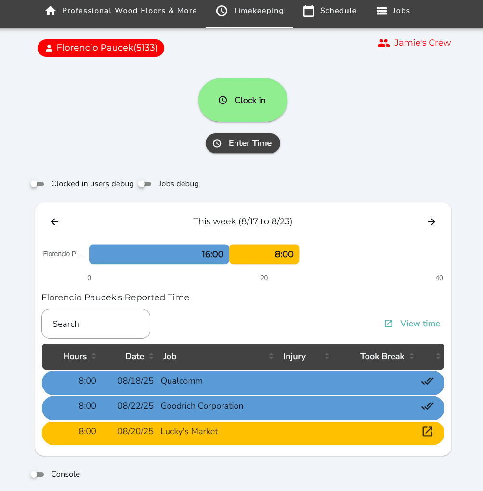The width and height of the screenshot is (483, 491).
Task: Click the home icon in navigation bar
Action: coord(51,11)
